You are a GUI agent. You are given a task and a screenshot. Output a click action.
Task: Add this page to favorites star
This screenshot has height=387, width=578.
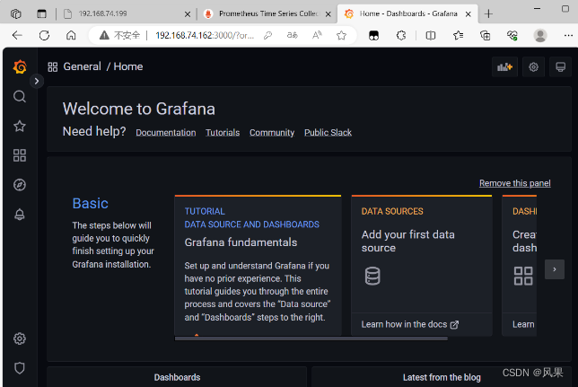pos(341,35)
